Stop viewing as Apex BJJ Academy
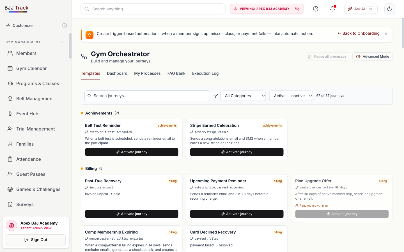The width and height of the screenshot is (404, 252). [x=297, y=9]
